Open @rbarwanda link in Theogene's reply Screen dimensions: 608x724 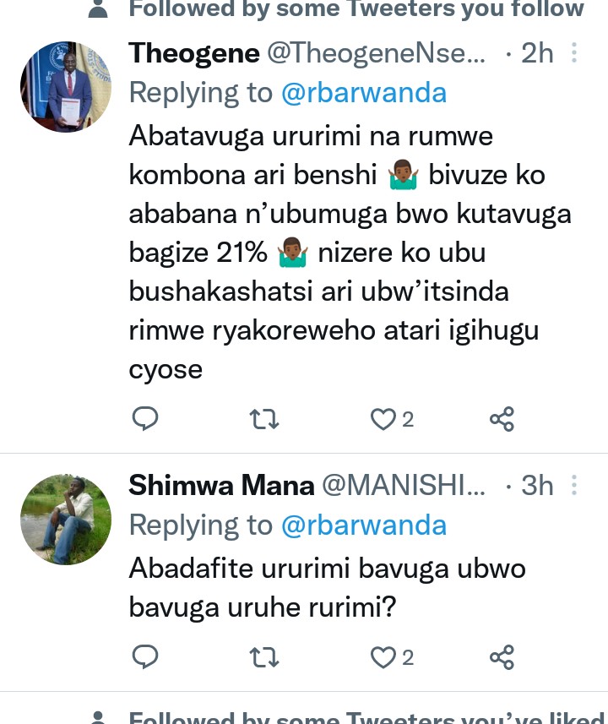click(364, 93)
